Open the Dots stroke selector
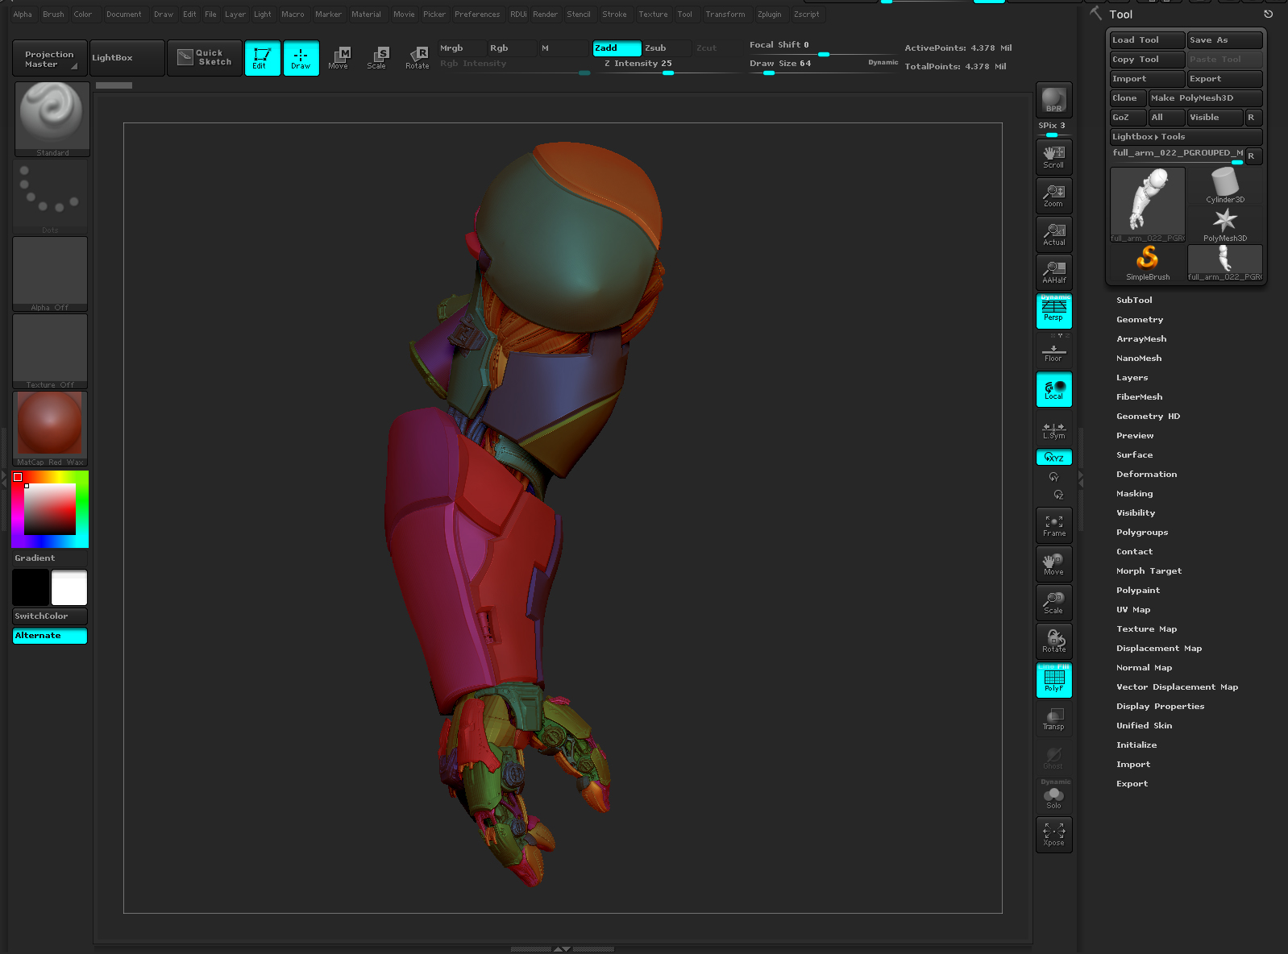The width and height of the screenshot is (1288, 954). click(50, 197)
